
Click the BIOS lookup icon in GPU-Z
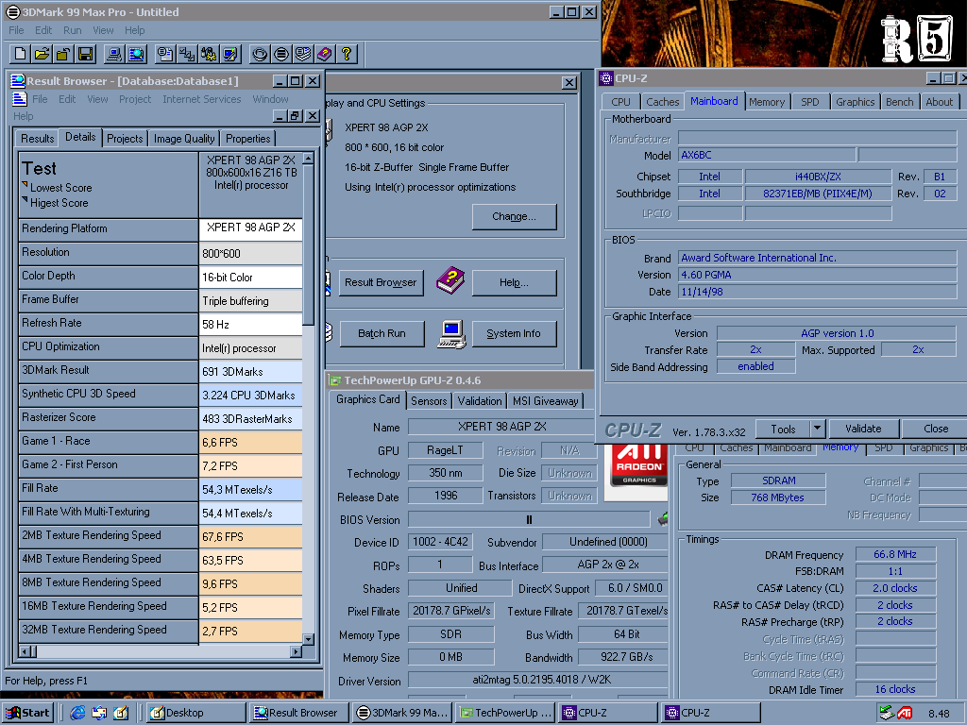pos(663,519)
